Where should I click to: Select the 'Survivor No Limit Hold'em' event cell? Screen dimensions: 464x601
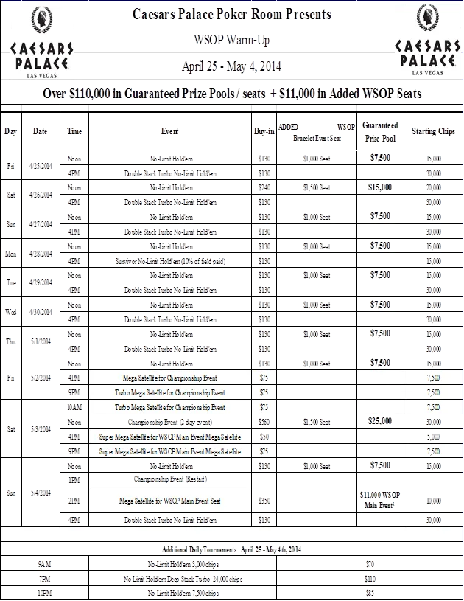(171, 261)
